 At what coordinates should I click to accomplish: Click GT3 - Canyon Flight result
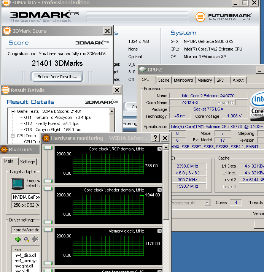click(52, 130)
